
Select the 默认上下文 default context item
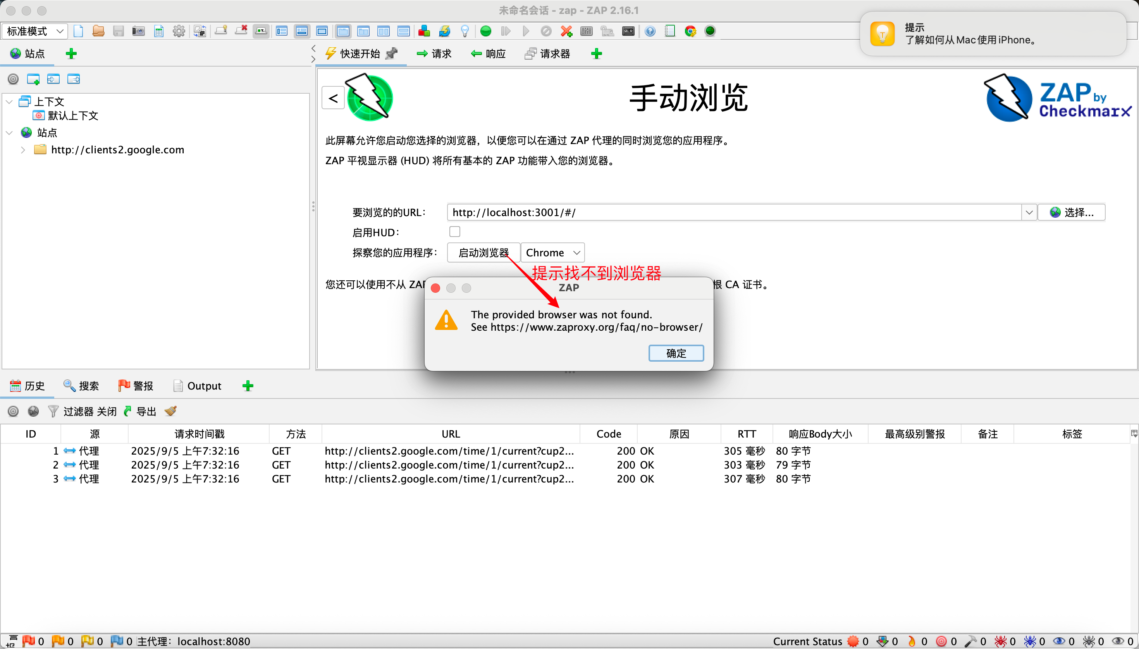(x=65, y=116)
